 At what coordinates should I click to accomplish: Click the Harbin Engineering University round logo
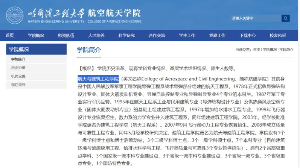click(x=15, y=15)
